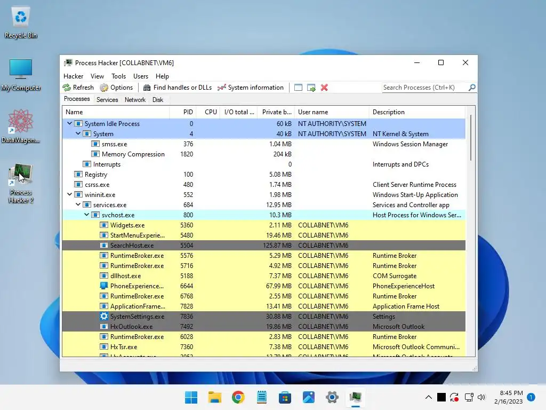This screenshot has height=410, width=546.
Task: Click the Refresh toolbar icon
Action: pyautogui.click(x=67, y=88)
